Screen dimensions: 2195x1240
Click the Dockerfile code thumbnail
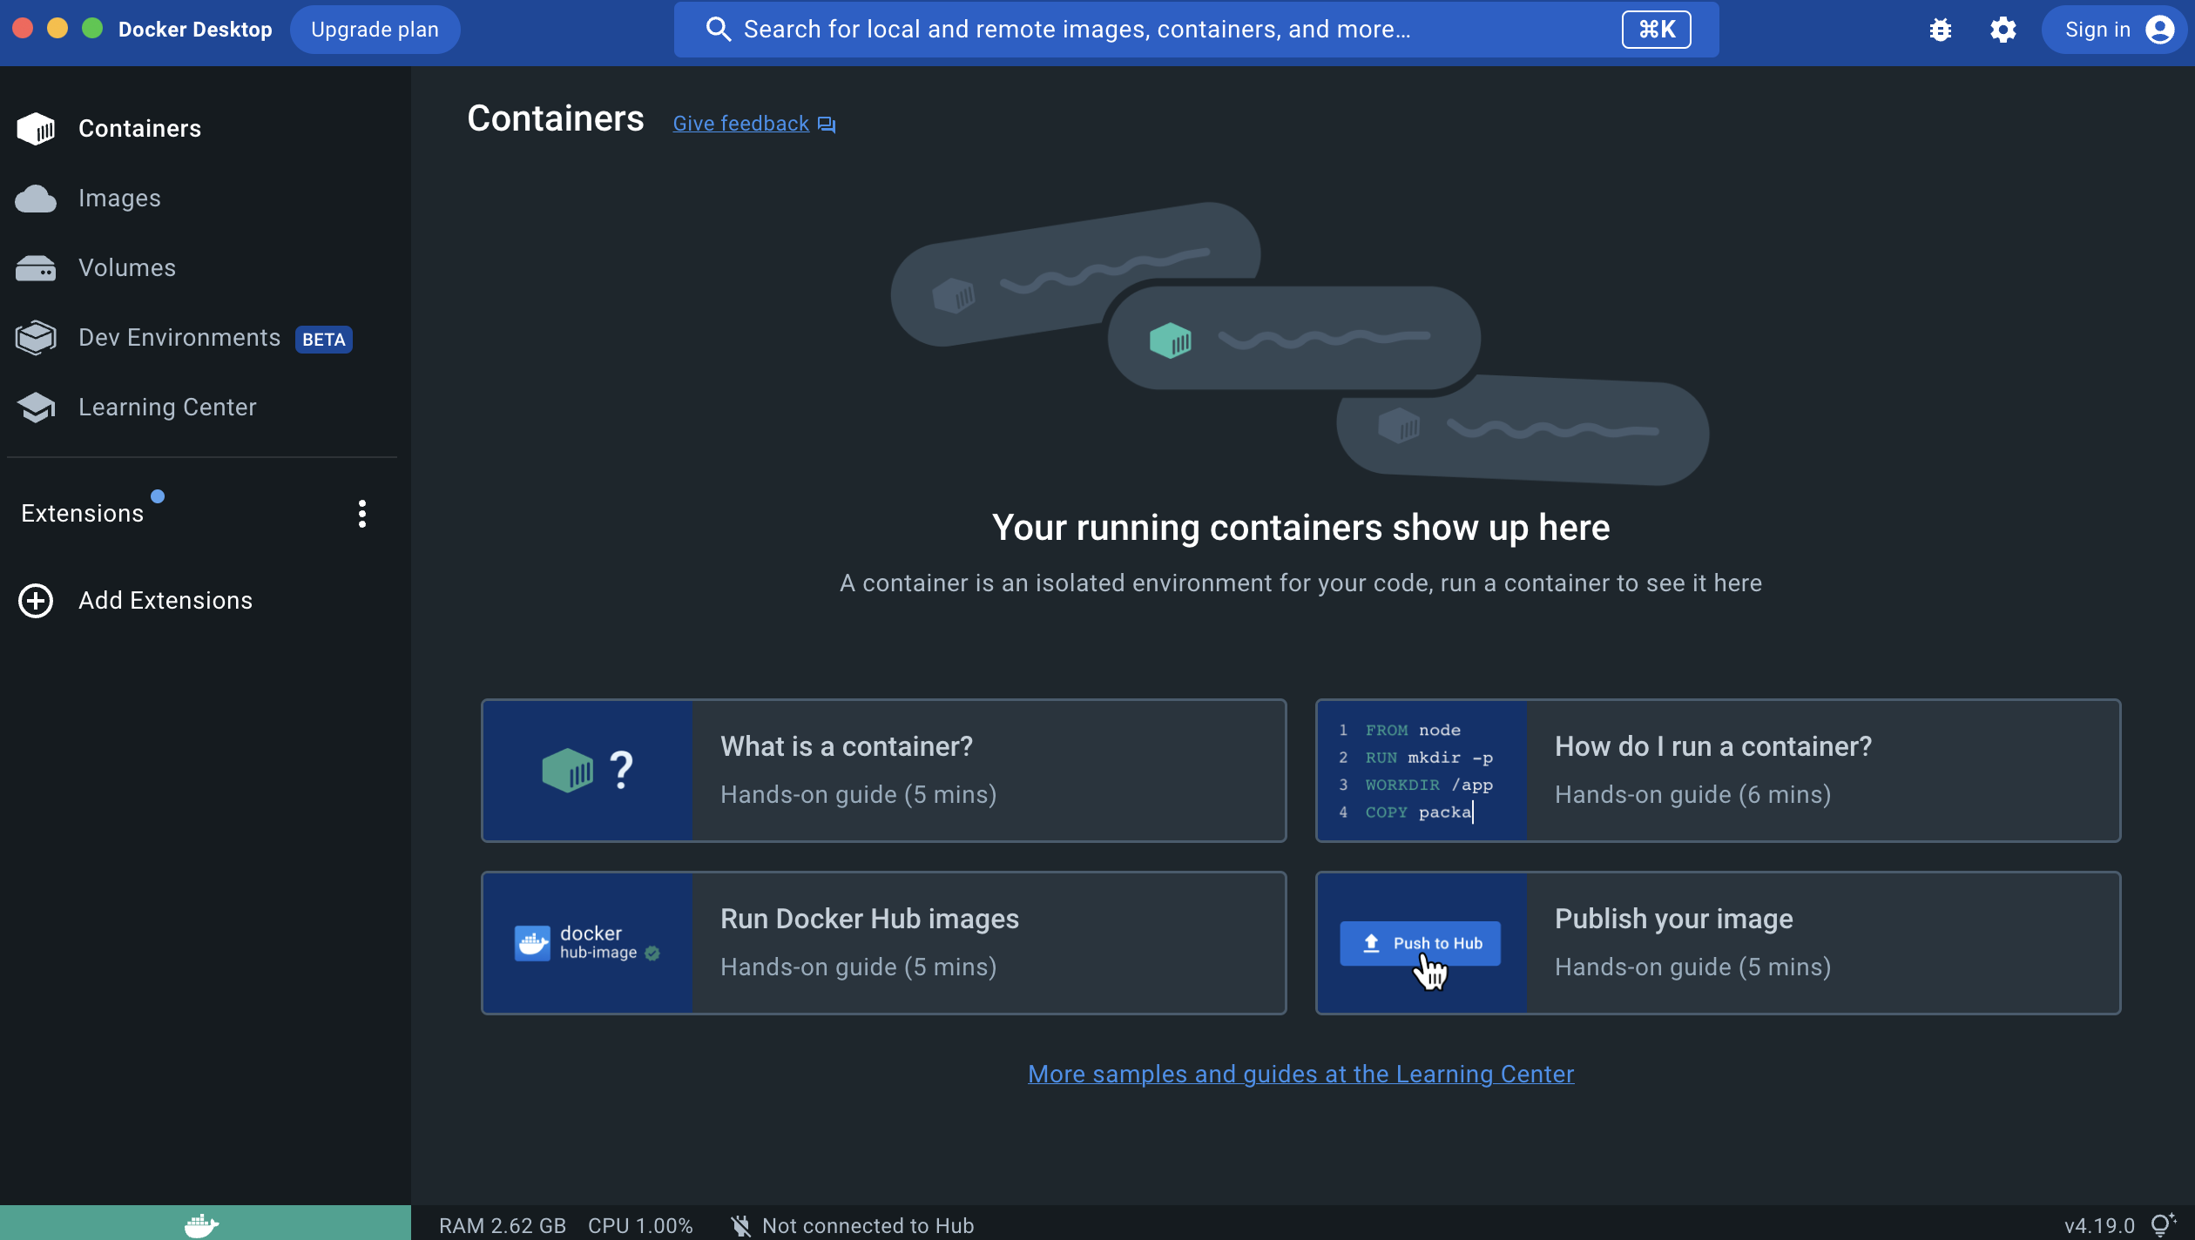tap(1422, 771)
